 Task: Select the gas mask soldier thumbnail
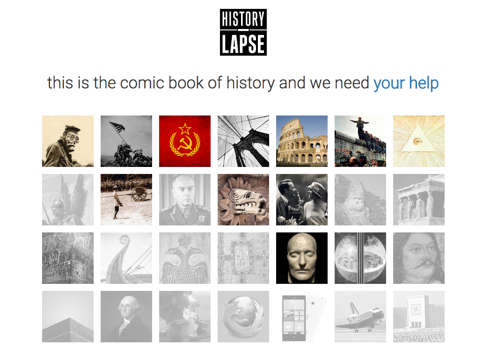coord(68,141)
